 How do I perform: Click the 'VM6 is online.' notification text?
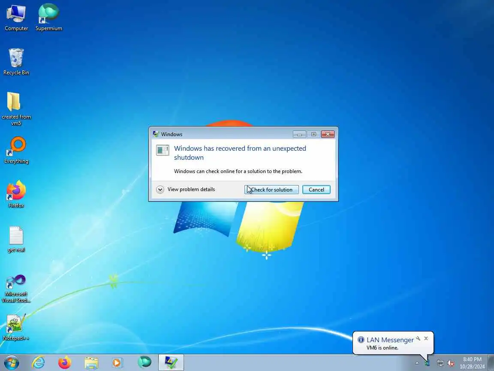(382, 348)
